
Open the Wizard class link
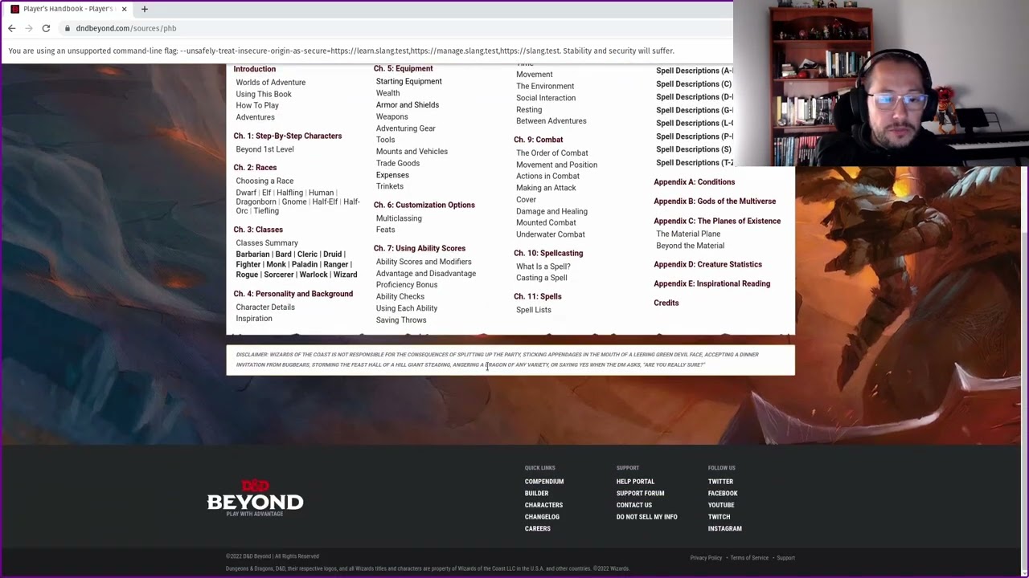click(x=345, y=275)
